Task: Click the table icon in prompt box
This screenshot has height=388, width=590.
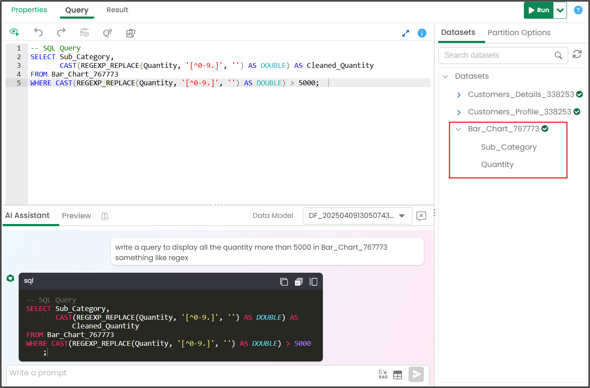Action: pos(397,375)
